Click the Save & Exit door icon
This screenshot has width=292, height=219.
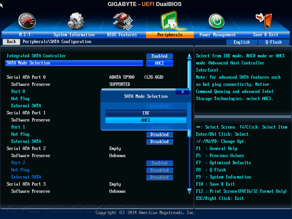click(x=264, y=21)
